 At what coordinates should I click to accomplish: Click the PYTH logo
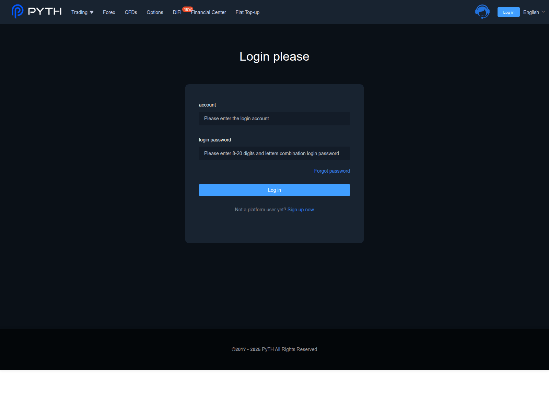point(36,12)
